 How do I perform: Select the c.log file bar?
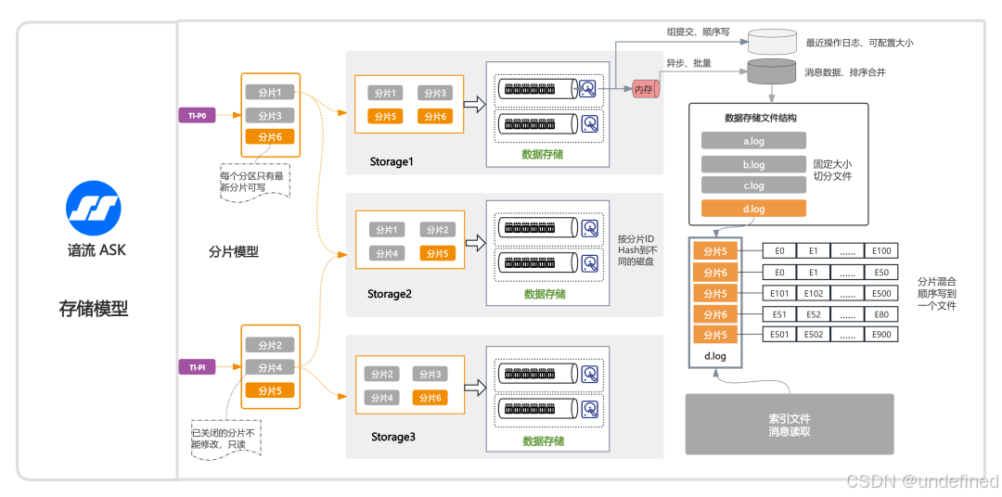pyautogui.click(x=753, y=185)
